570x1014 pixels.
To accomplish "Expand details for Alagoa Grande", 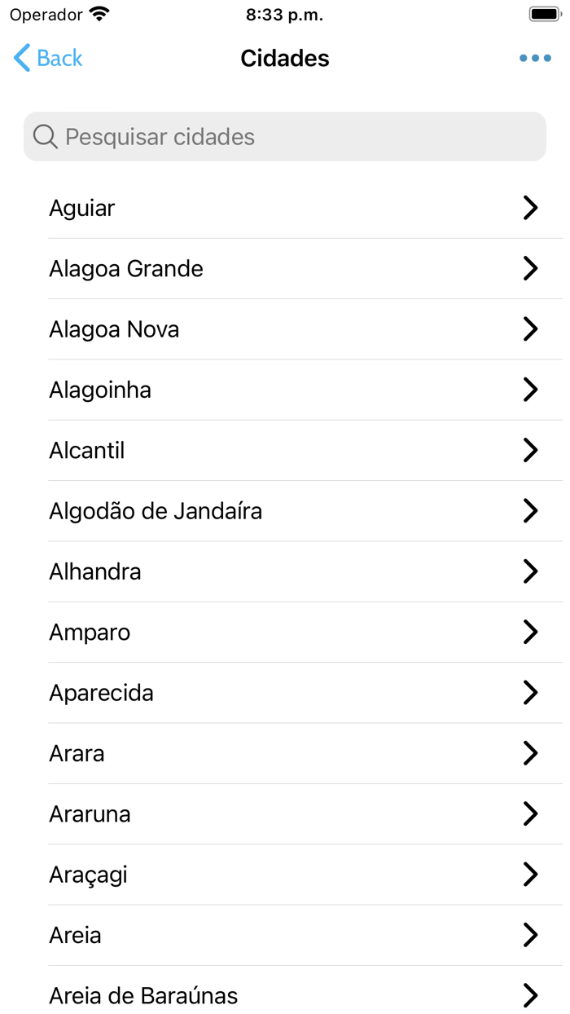I will click(531, 268).
